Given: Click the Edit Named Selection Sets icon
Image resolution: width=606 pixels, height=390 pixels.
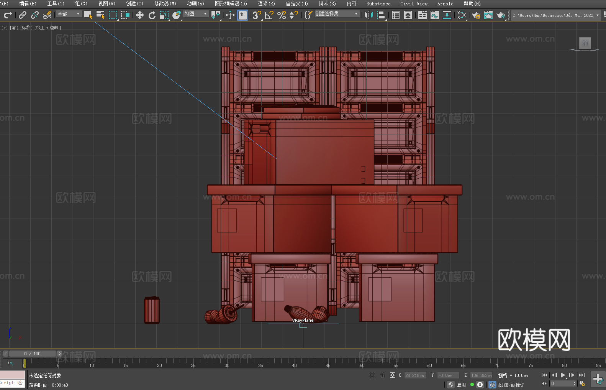Looking at the screenshot, I should [308, 15].
